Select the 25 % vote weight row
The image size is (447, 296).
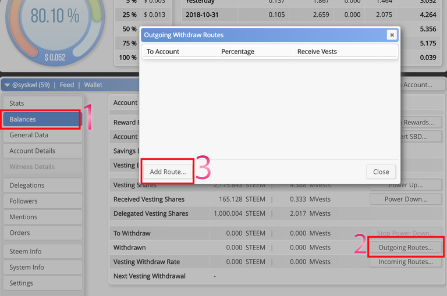pos(144,15)
